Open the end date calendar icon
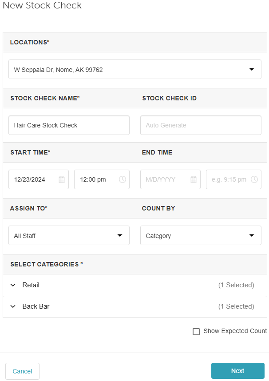269x381 pixels. coord(194,179)
